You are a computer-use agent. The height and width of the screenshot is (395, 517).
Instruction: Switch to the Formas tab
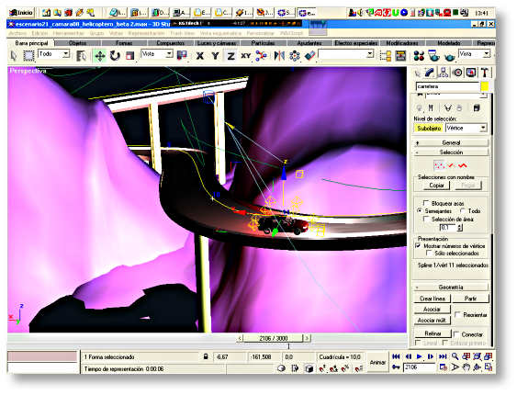click(124, 43)
